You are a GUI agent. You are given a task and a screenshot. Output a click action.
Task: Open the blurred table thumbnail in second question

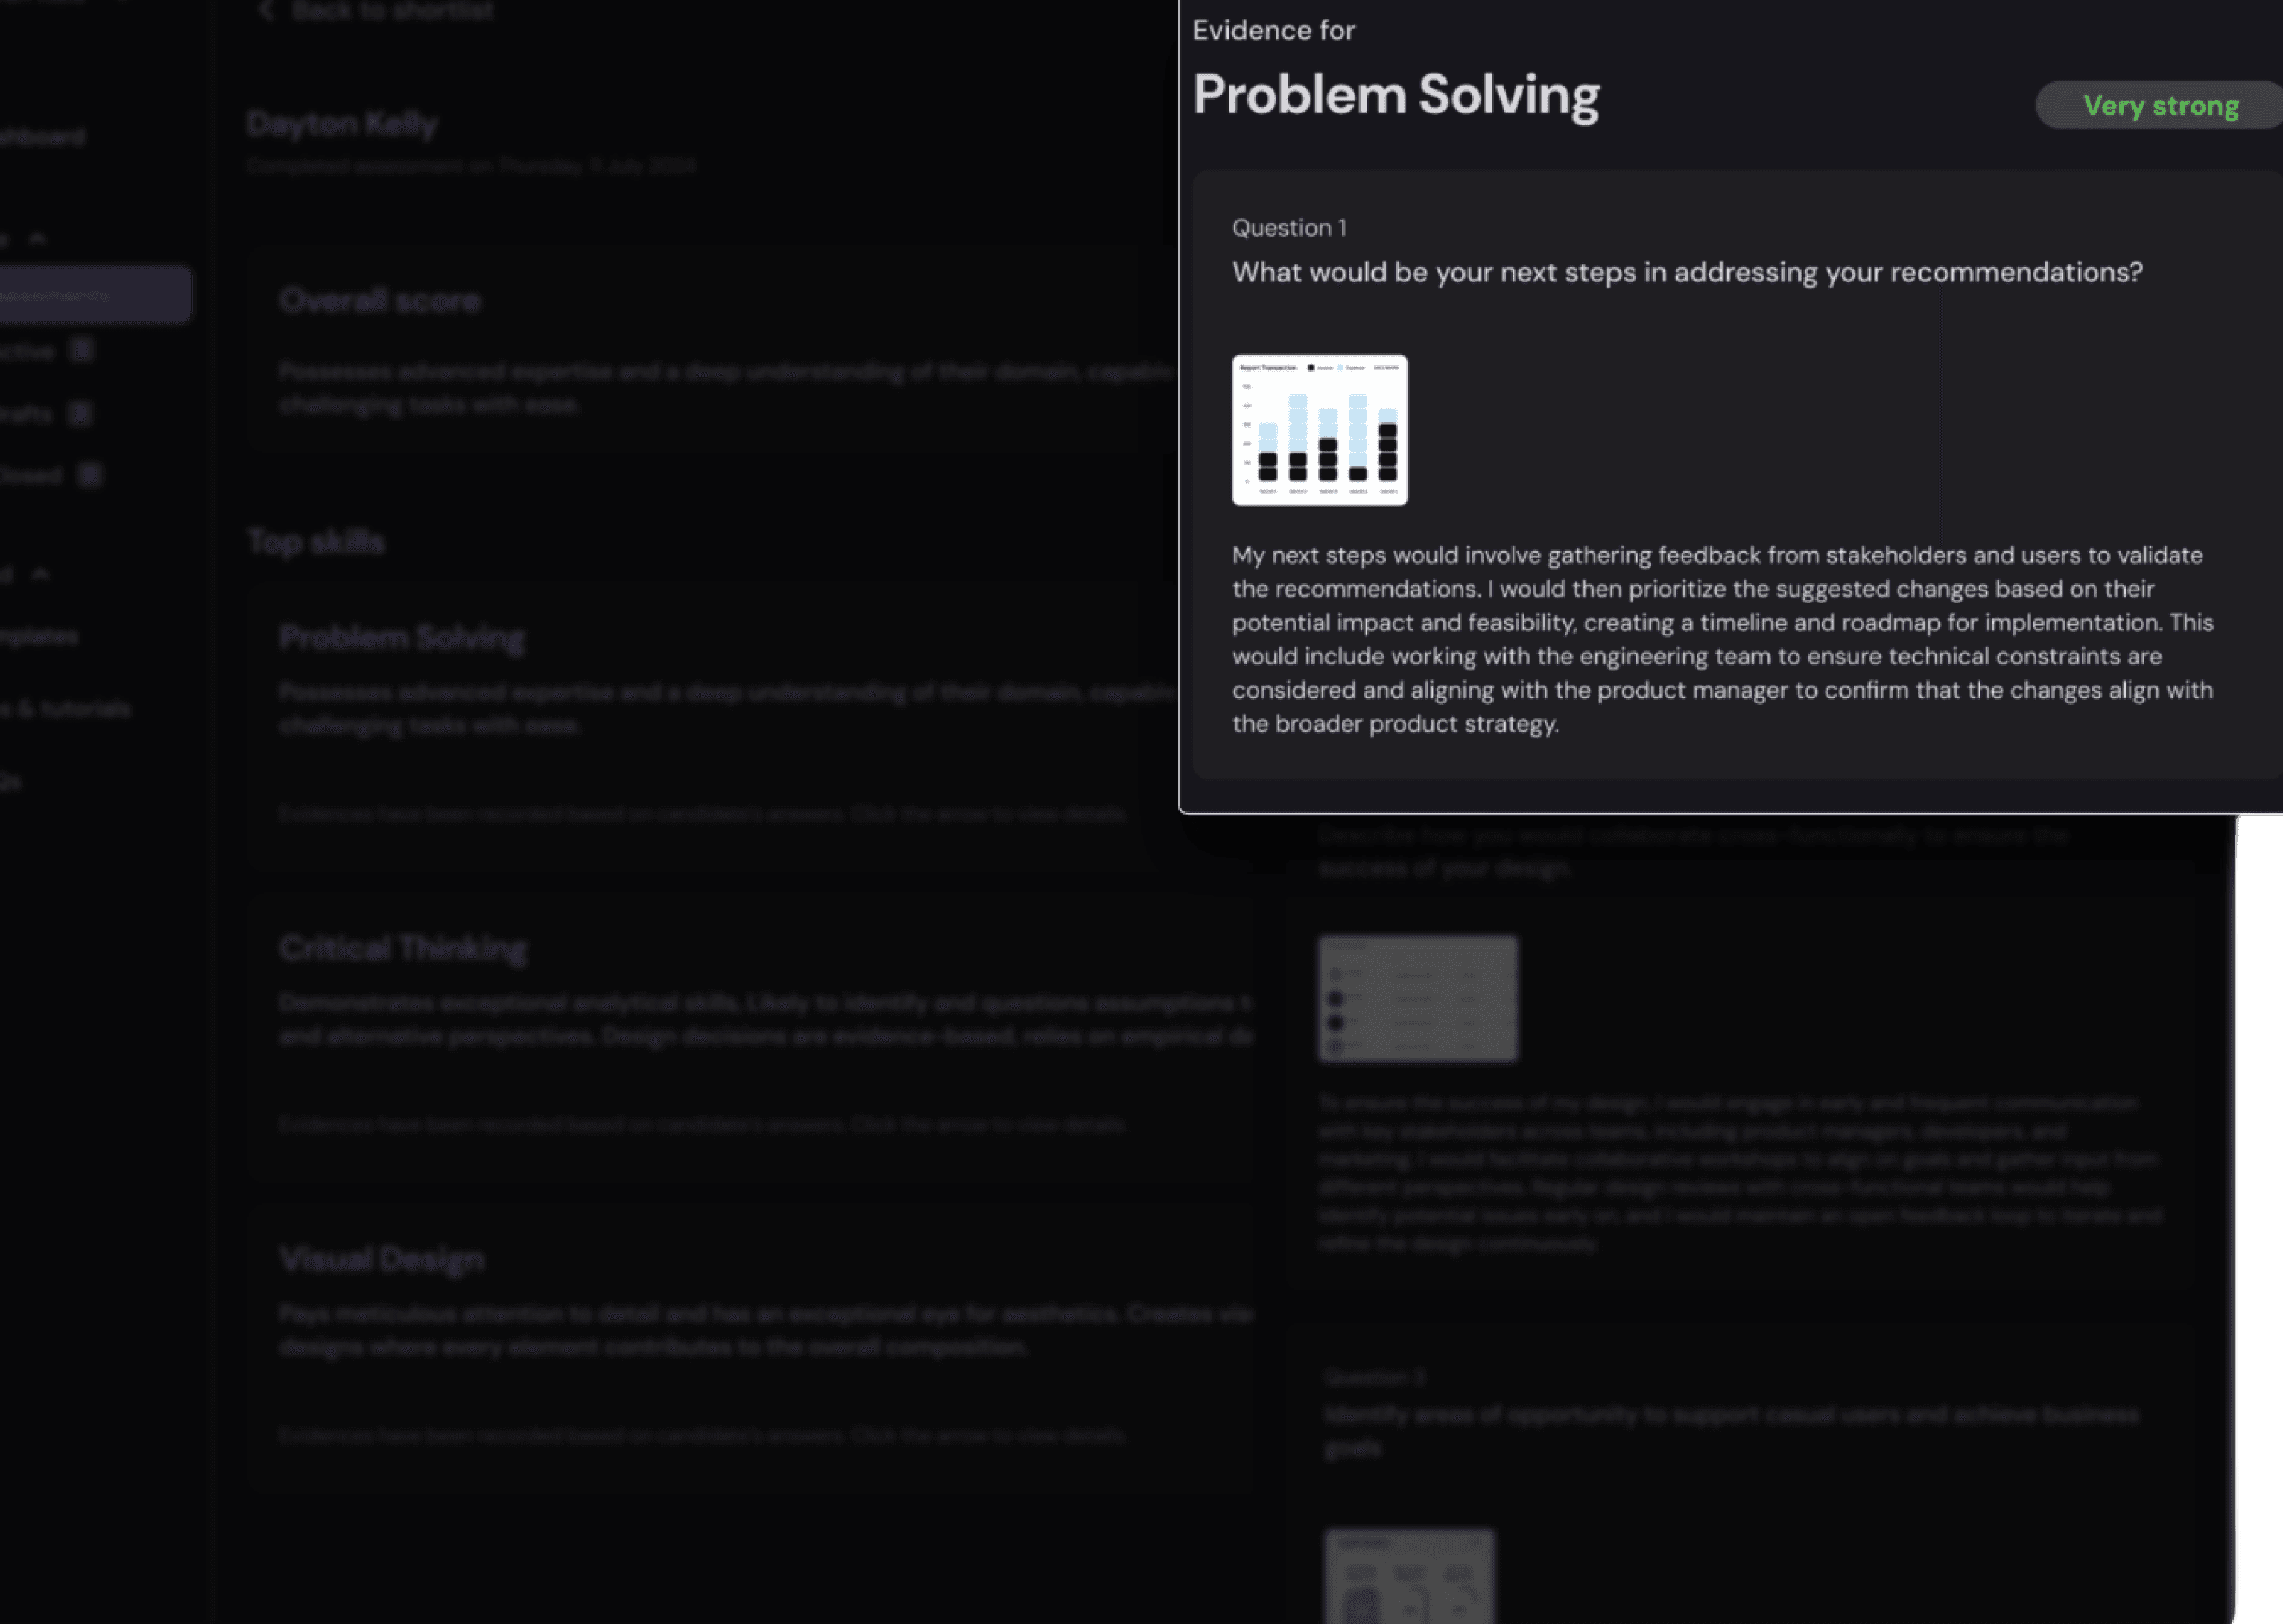(x=1417, y=998)
